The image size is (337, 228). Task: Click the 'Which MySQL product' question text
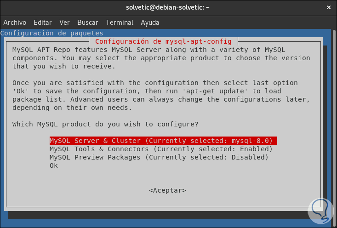105,124
